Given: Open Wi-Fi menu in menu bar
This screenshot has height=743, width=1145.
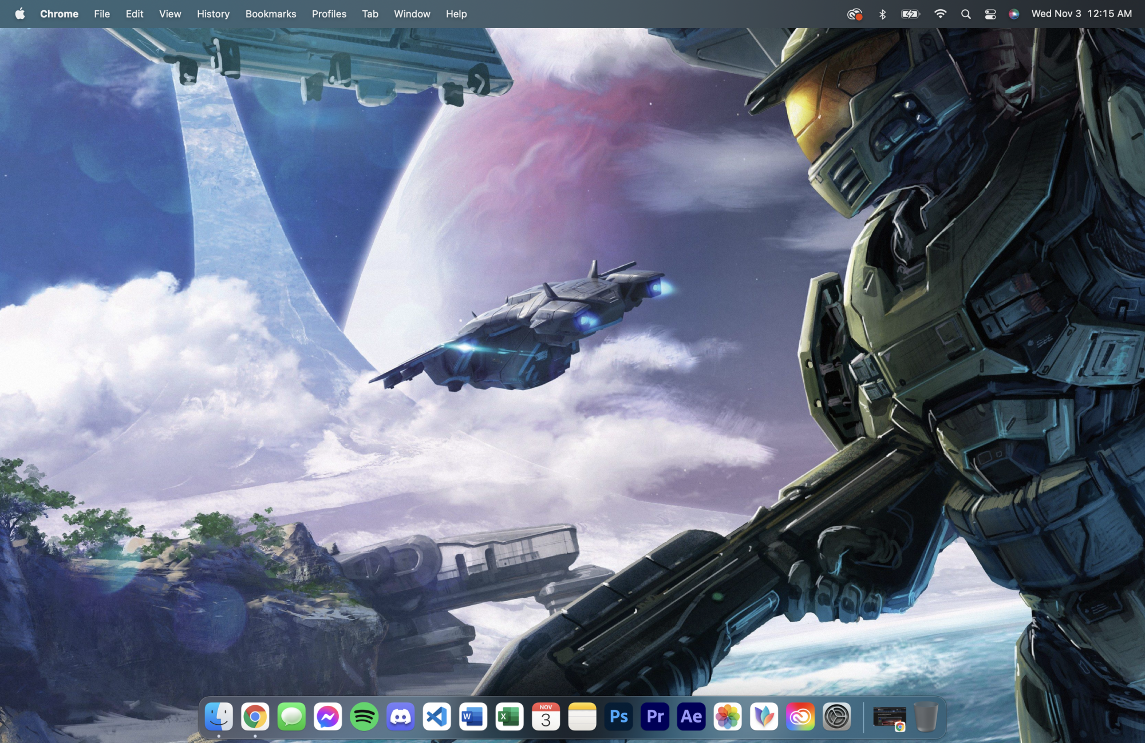Looking at the screenshot, I should [940, 14].
